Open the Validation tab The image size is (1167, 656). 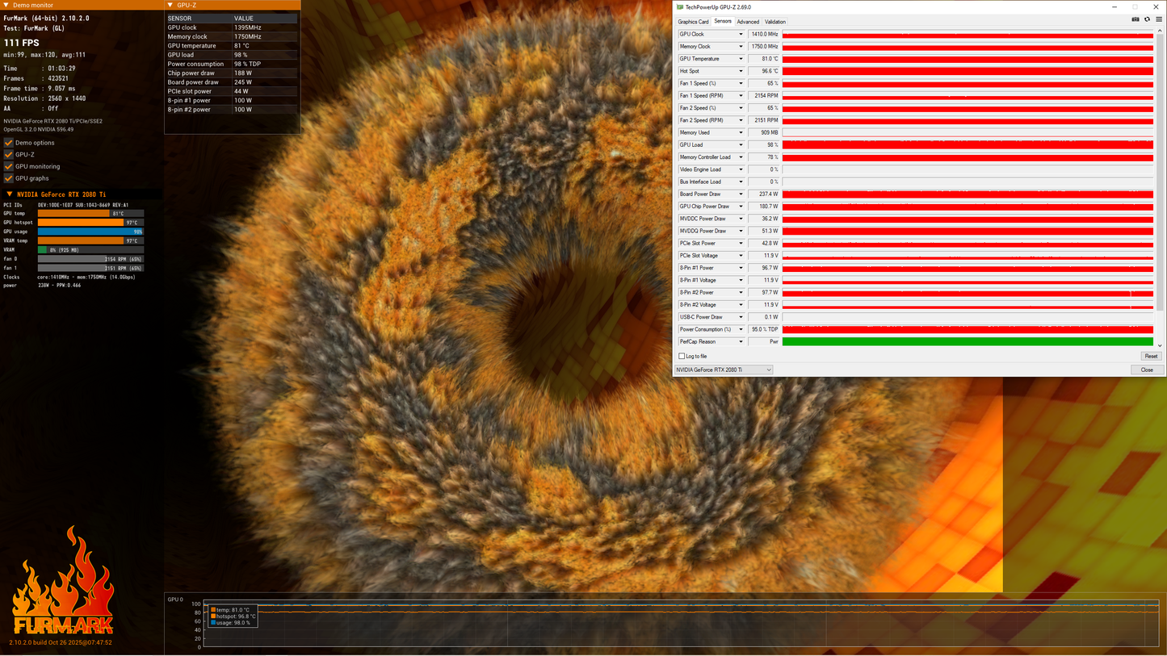775,22
